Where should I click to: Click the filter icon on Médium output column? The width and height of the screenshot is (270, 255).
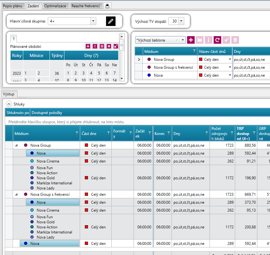pyautogui.click(x=77, y=133)
